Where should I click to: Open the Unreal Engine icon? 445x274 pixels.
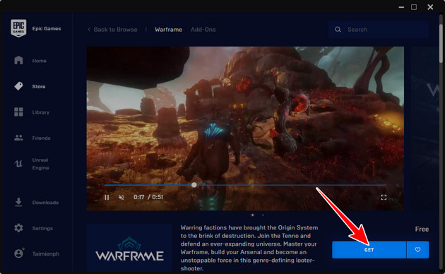[18, 164]
